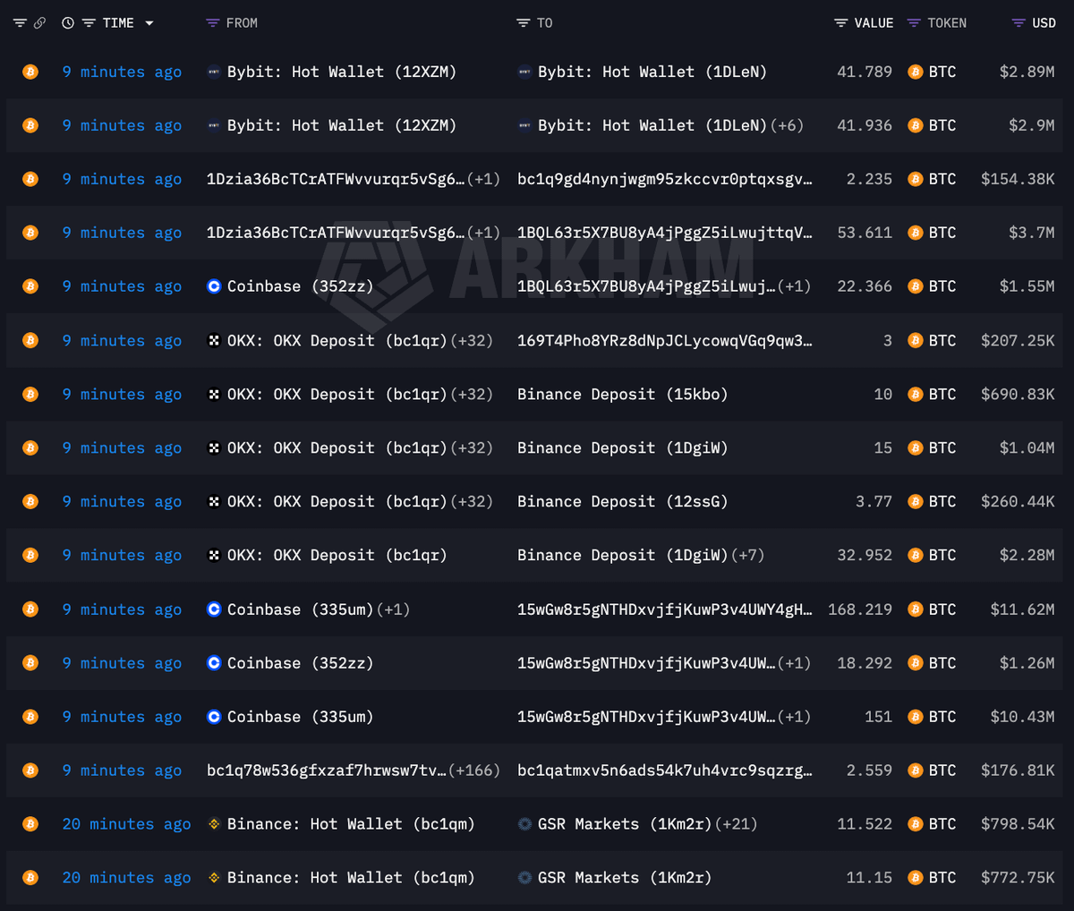Expand the (+166) additional senders badge
The width and height of the screenshot is (1074, 911).
tap(474, 771)
